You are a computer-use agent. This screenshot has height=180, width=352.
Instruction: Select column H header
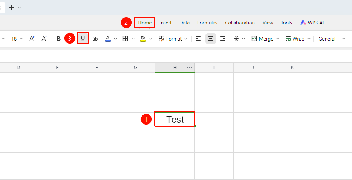tap(175, 68)
